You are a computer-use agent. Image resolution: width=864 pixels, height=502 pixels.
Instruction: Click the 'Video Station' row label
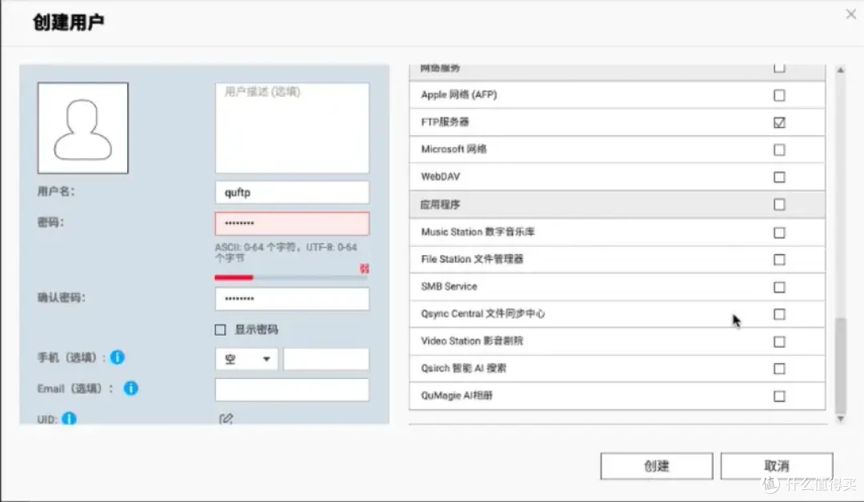(x=472, y=341)
